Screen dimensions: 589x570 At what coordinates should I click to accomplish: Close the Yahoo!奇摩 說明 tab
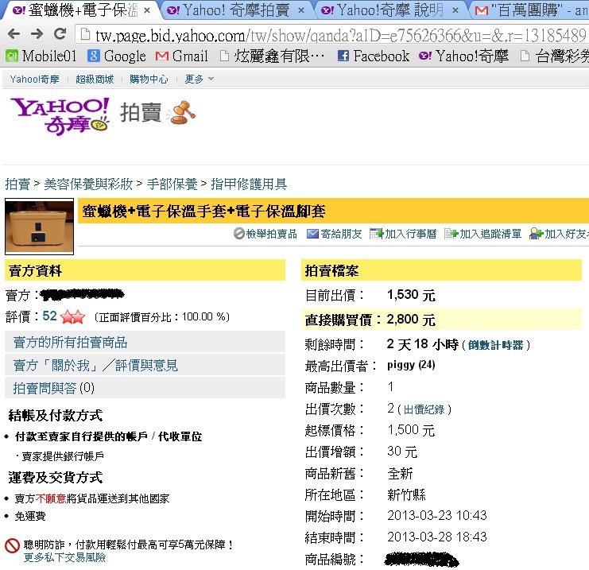tap(455, 10)
